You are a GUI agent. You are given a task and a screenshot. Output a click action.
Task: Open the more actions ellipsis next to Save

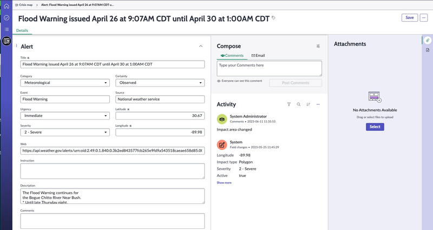coord(424,18)
